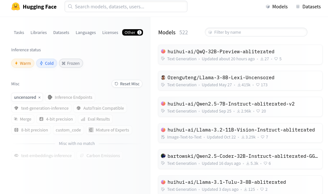The width and height of the screenshot is (328, 194).
Task: Switch to the Tasks filter tab
Action: click(x=19, y=32)
